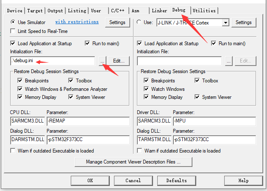Click the -REMAP parameter field

click(x=88, y=121)
